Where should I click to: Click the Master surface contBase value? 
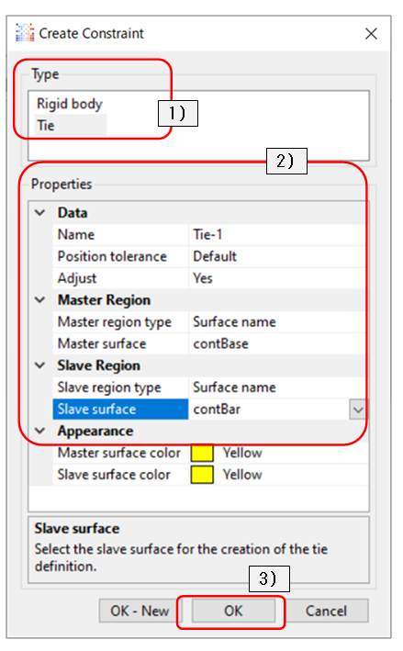click(278, 343)
